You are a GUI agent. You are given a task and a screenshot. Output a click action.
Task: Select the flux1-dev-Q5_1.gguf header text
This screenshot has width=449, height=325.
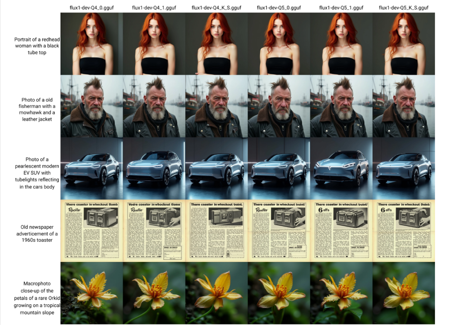pyautogui.click(x=341, y=8)
